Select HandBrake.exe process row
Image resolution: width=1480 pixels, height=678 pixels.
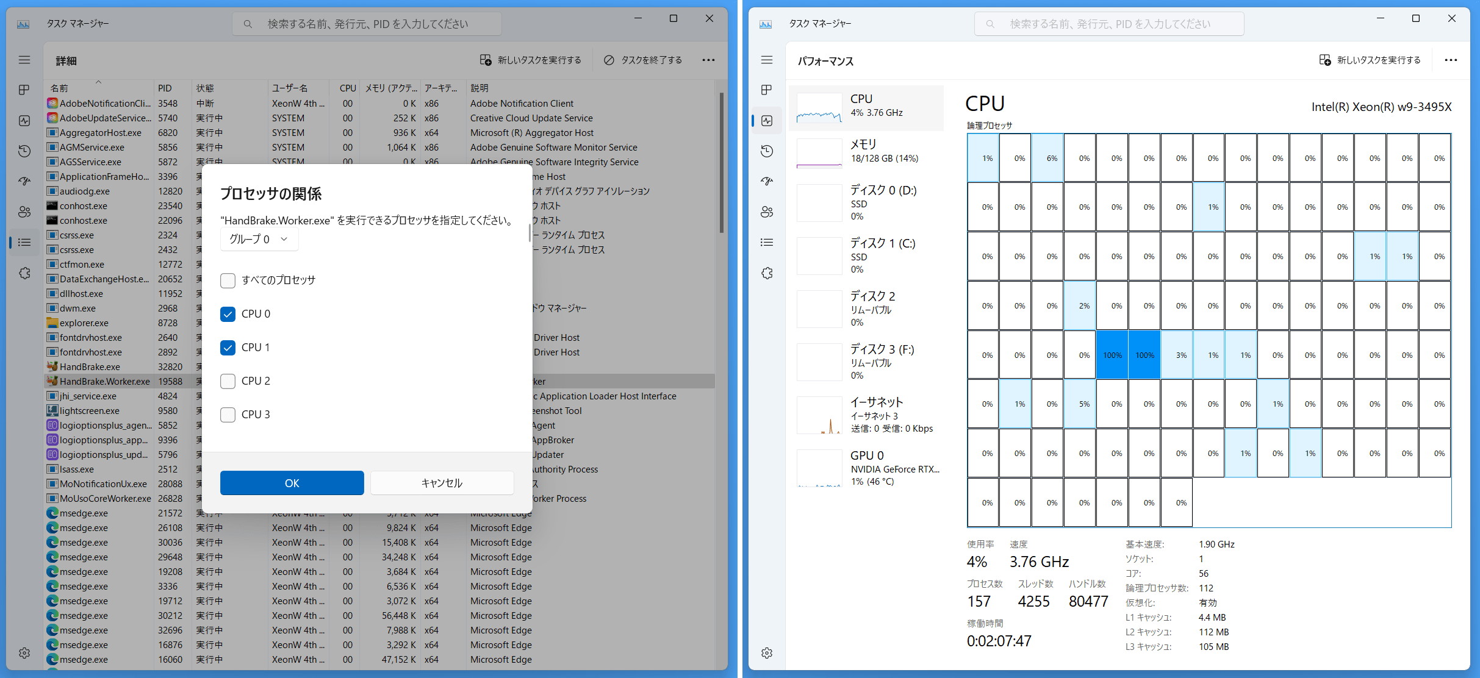(379, 366)
